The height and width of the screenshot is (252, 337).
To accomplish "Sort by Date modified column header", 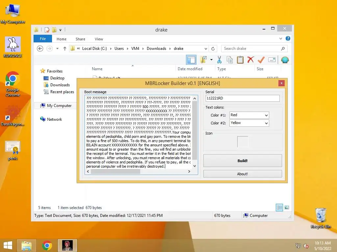I will point(190,69).
